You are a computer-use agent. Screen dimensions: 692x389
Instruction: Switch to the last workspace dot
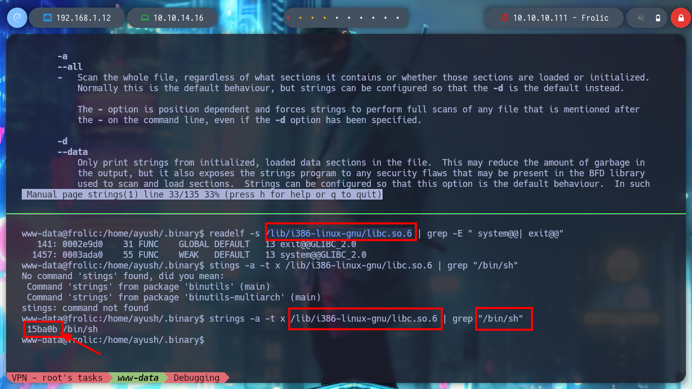pyautogui.click(x=398, y=18)
